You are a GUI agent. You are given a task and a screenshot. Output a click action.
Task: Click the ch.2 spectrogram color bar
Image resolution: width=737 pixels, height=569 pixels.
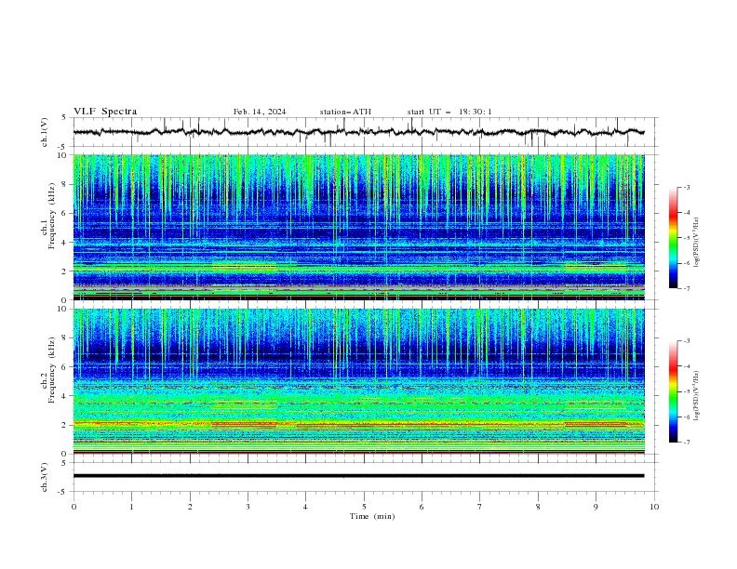point(674,391)
